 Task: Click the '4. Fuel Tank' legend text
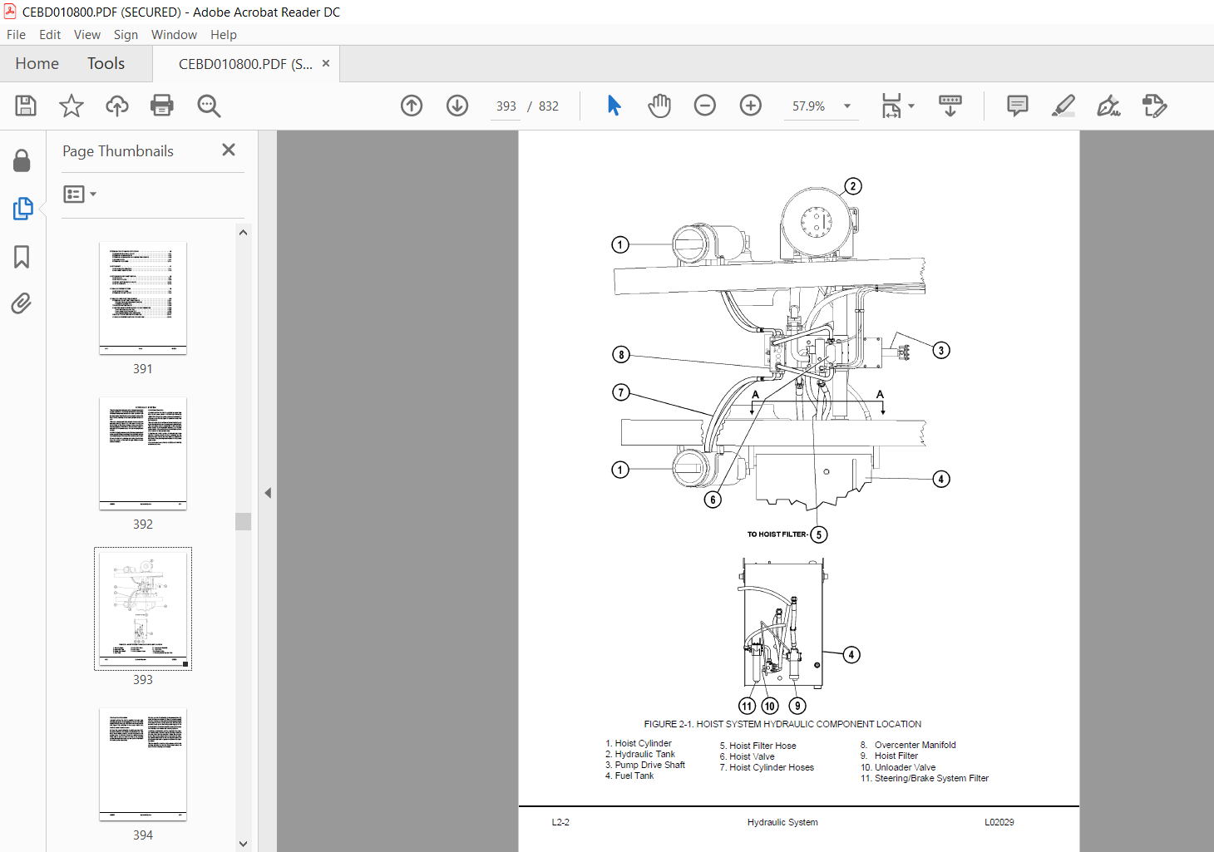pos(629,776)
